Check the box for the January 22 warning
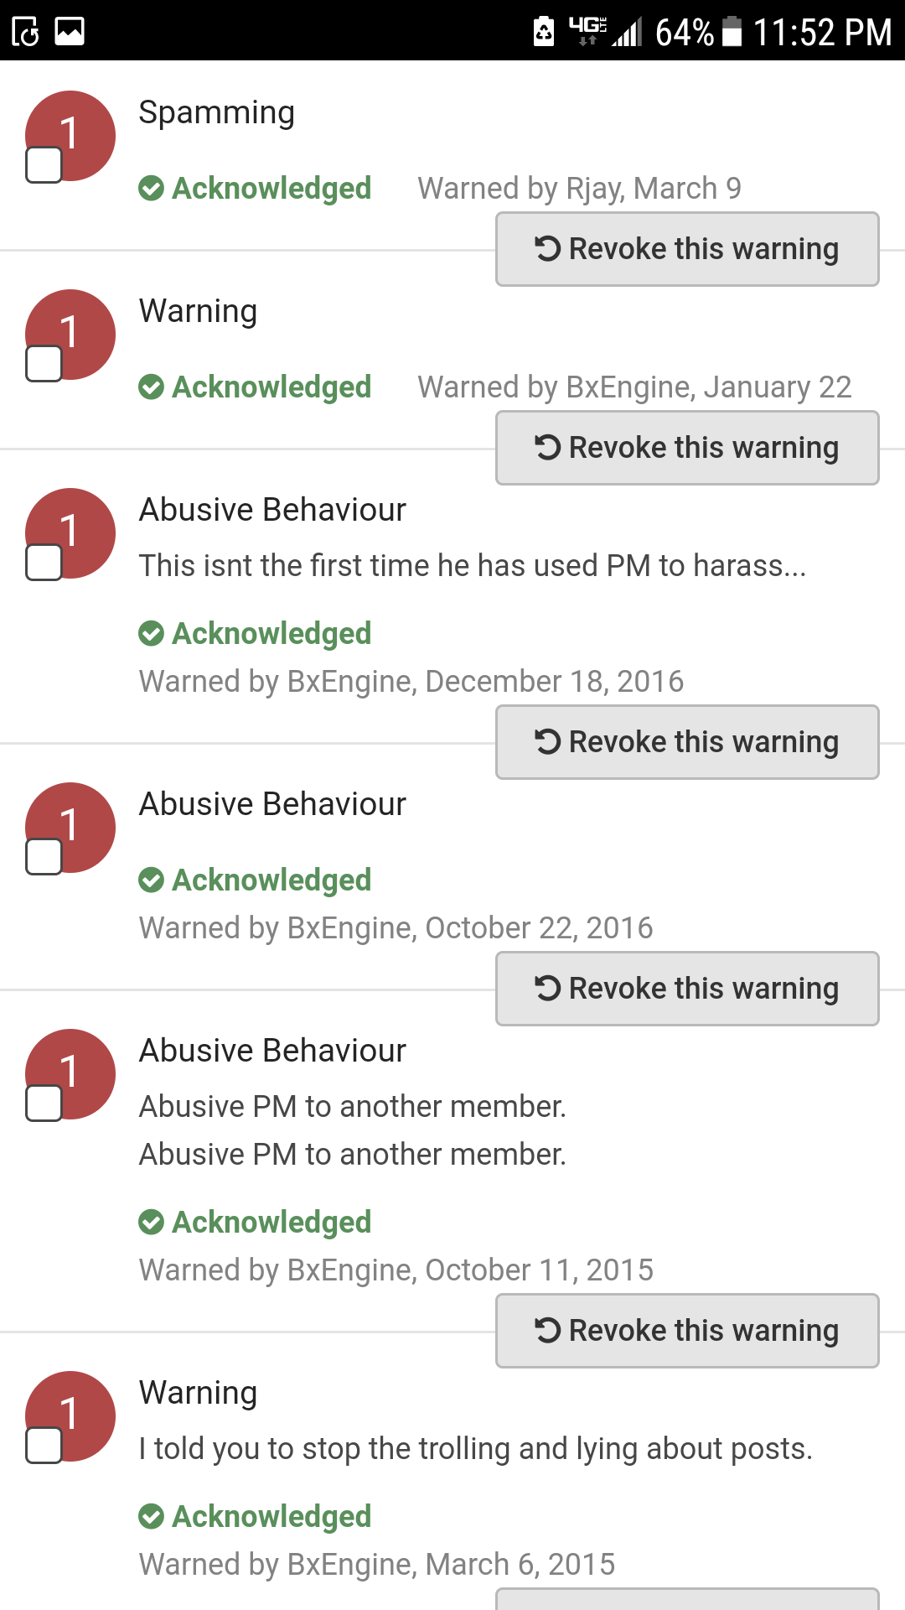 point(44,364)
